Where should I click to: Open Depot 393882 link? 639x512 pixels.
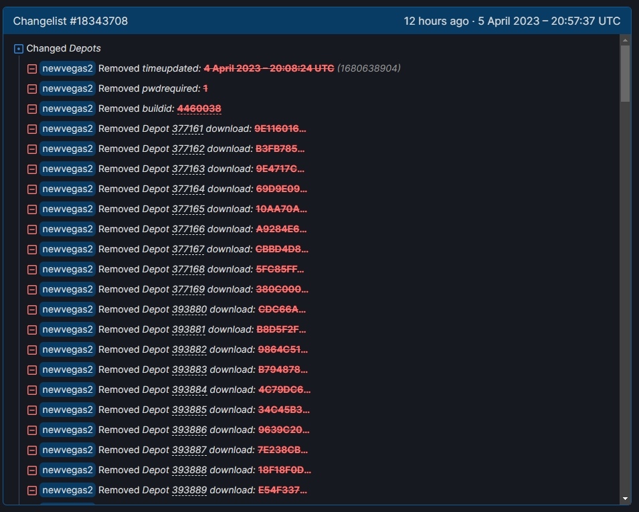[x=189, y=349]
